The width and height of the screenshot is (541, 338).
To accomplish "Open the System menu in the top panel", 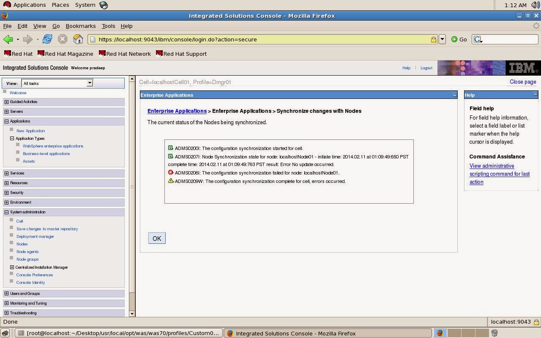I will coord(85,5).
